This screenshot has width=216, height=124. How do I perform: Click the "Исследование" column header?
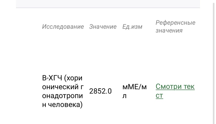pyautogui.click(x=63, y=27)
